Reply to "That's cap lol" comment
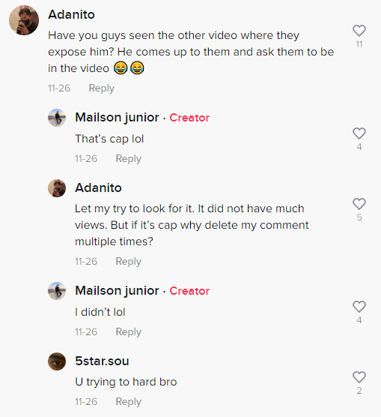Image resolution: width=381 pixels, height=417 pixels. pos(129,159)
